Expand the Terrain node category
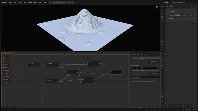 (x=6, y=61)
